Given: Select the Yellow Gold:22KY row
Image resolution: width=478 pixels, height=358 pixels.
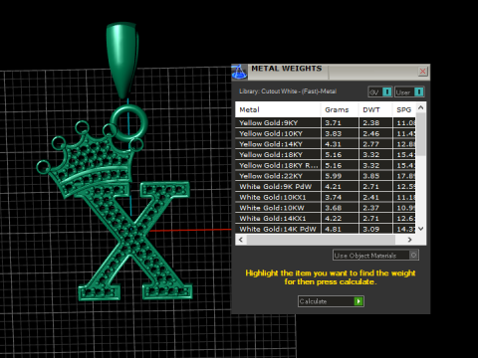Looking at the screenshot, I should pos(326,176).
